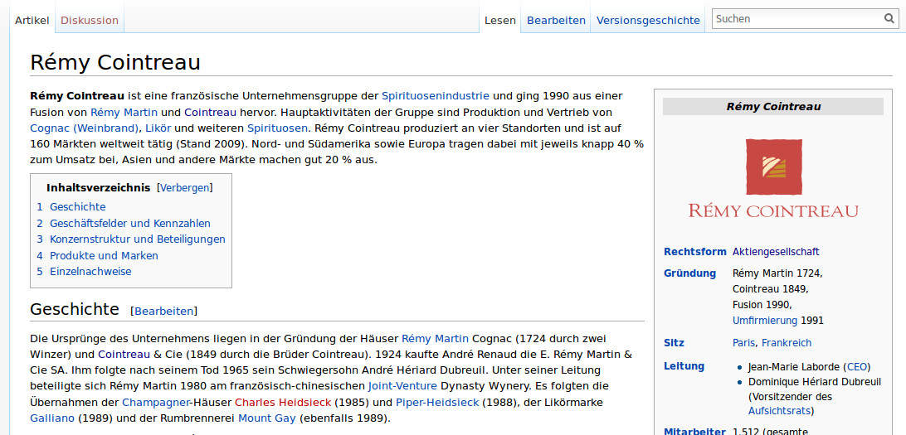Jump to Produkte und Marken section
906x435 pixels.
pos(104,256)
